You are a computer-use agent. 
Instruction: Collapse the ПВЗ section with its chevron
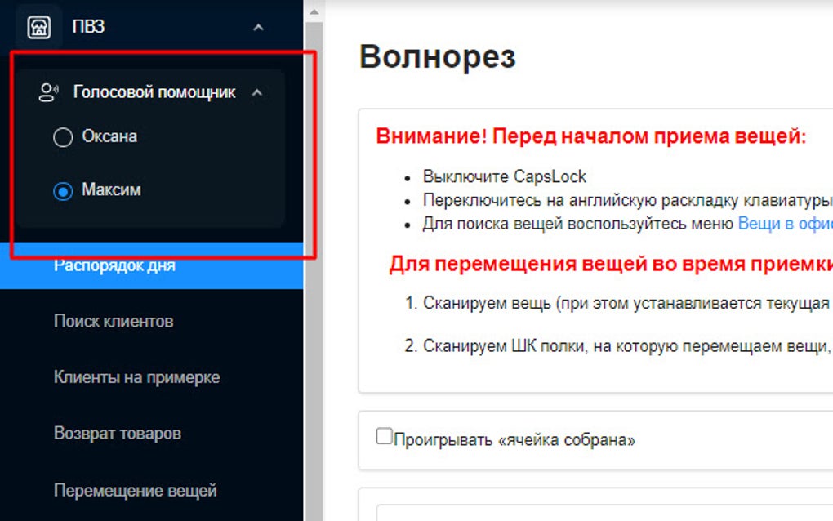[259, 25]
